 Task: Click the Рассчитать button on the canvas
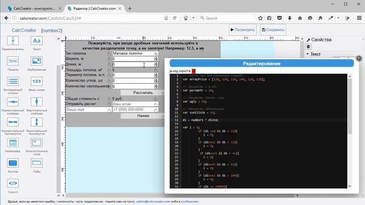coord(143,93)
